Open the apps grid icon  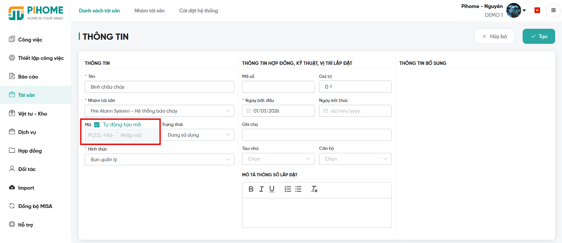pyautogui.click(x=553, y=10)
